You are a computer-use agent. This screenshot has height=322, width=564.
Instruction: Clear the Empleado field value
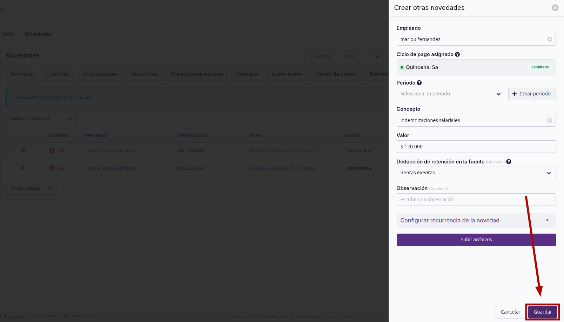pos(550,39)
